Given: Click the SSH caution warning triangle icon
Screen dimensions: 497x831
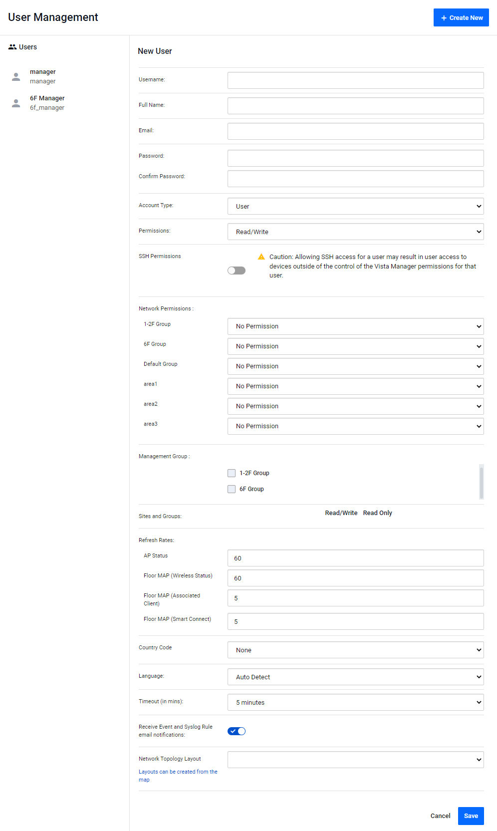Looking at the screenshot, I should tap(261, 257).
